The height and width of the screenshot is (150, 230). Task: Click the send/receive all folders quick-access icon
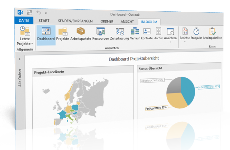(x=30, y=12)
